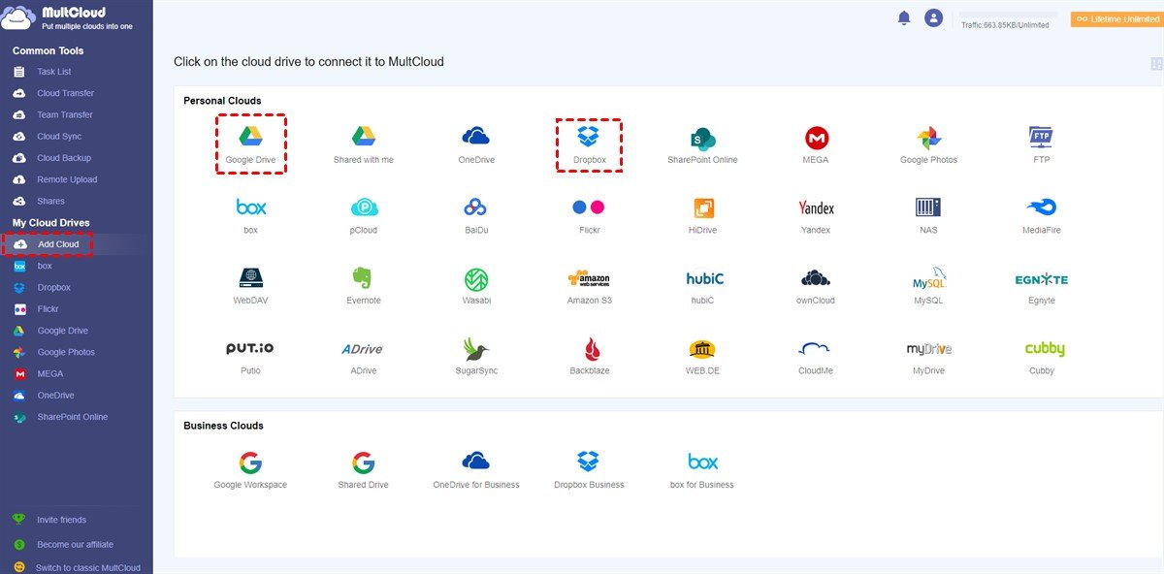Add MyDrive cloud
The height and width of the screenshot is (574, 1164).
(928, 357)
